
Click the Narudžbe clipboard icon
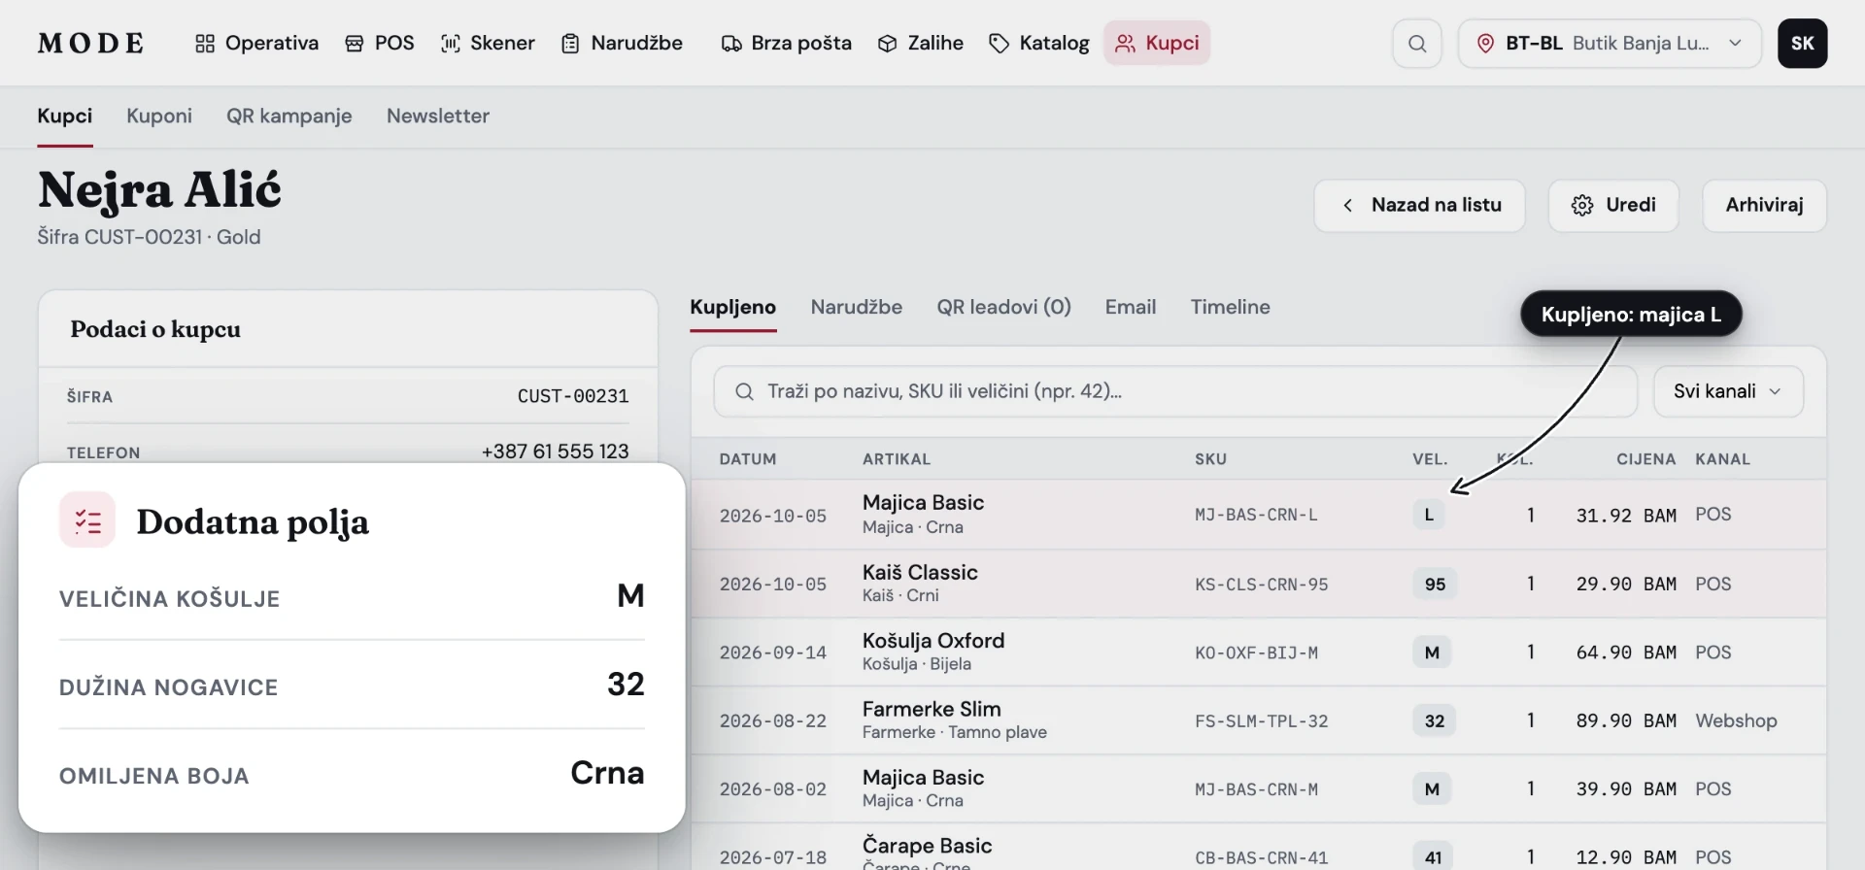[x=570, y=44]
